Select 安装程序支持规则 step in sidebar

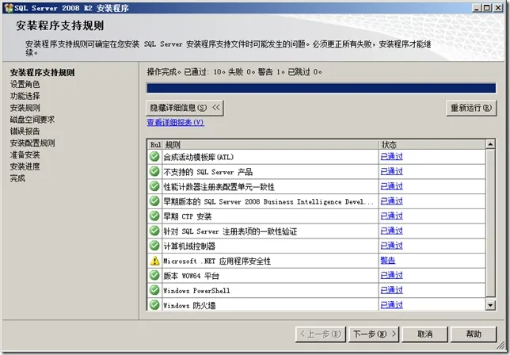[42, 72]
